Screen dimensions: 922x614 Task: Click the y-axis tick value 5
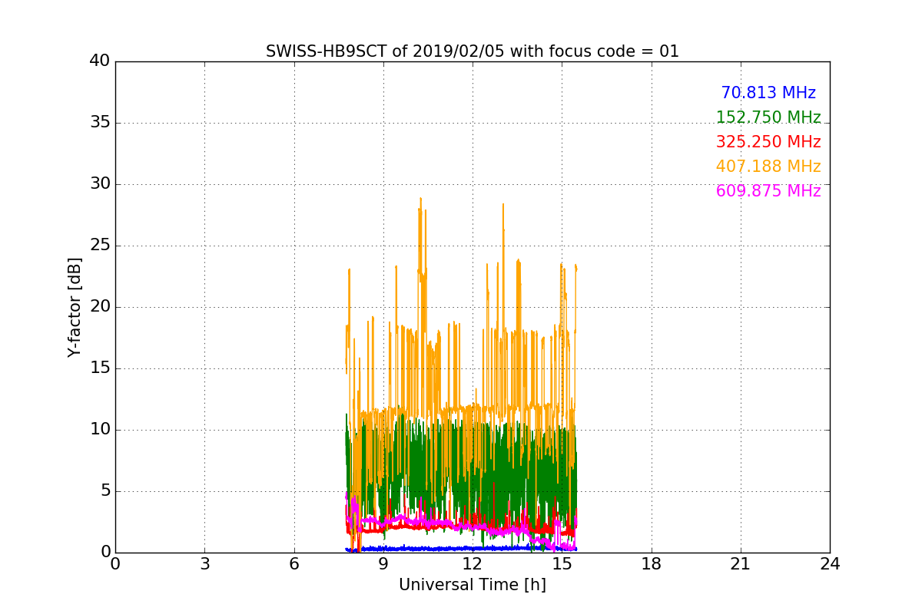click(105, 491)
